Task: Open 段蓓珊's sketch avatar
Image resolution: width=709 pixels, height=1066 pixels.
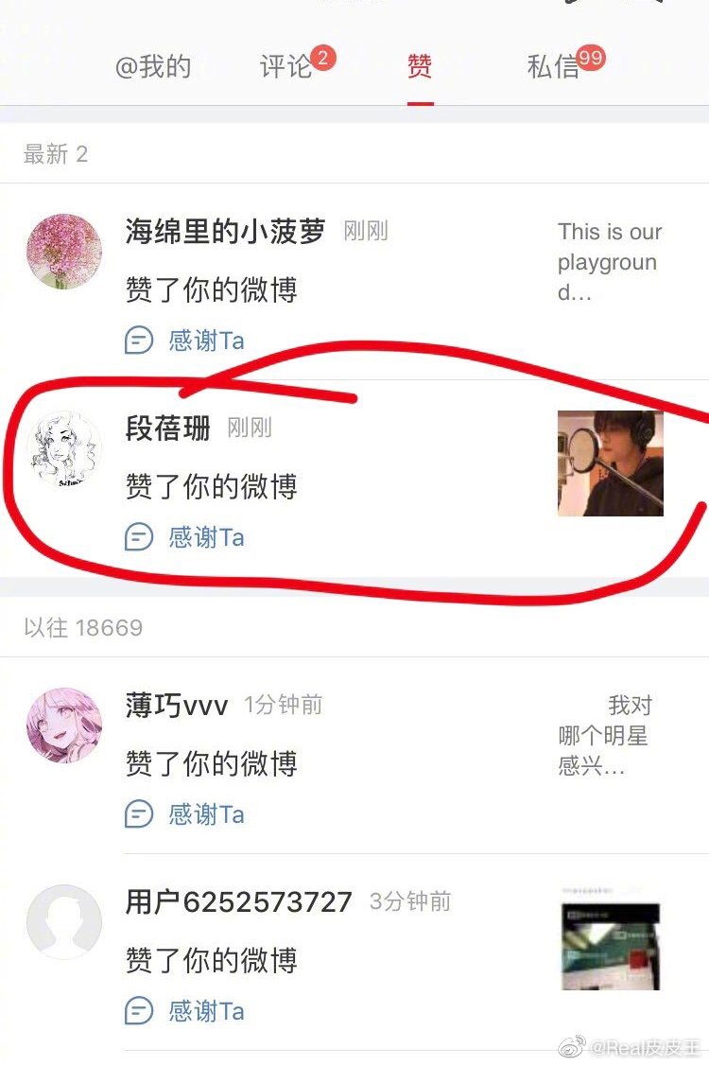Action: pos(64,448)
